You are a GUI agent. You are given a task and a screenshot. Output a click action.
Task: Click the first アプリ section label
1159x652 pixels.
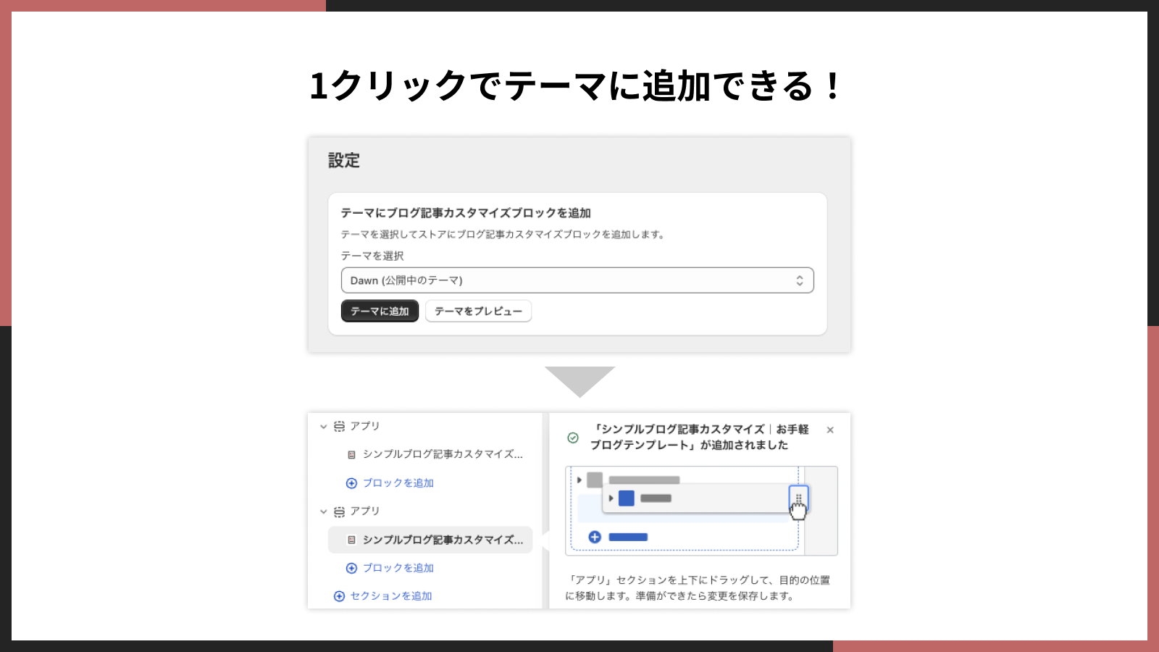point(365,426)
